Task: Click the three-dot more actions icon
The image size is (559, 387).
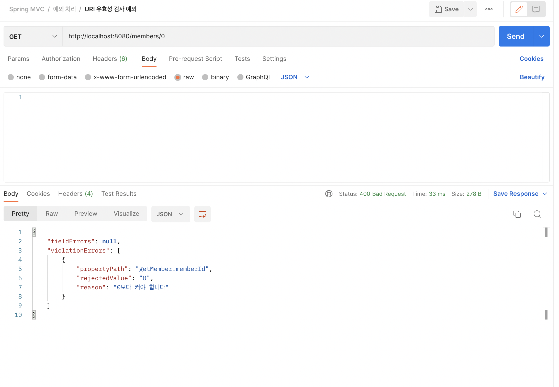Action: pyautogui.click(x=489, y=9)
